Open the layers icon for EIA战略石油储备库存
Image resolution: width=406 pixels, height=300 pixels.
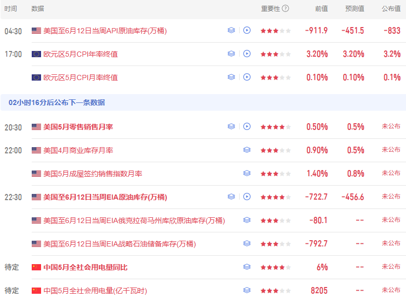[x=247, y=243]
